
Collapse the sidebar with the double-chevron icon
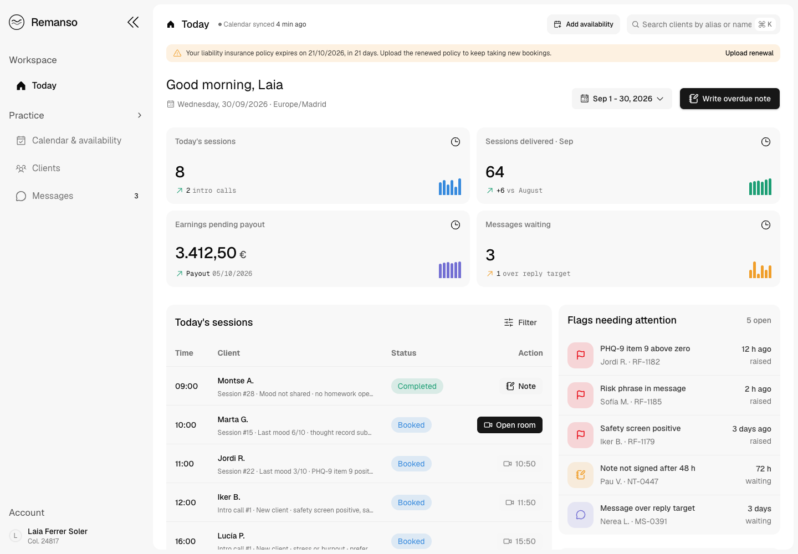[133, 22]
